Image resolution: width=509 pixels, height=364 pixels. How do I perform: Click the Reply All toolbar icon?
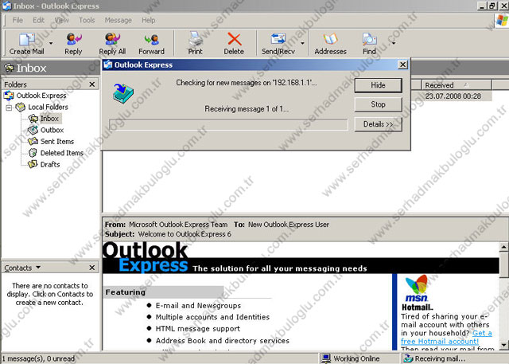tap(112, 39)
